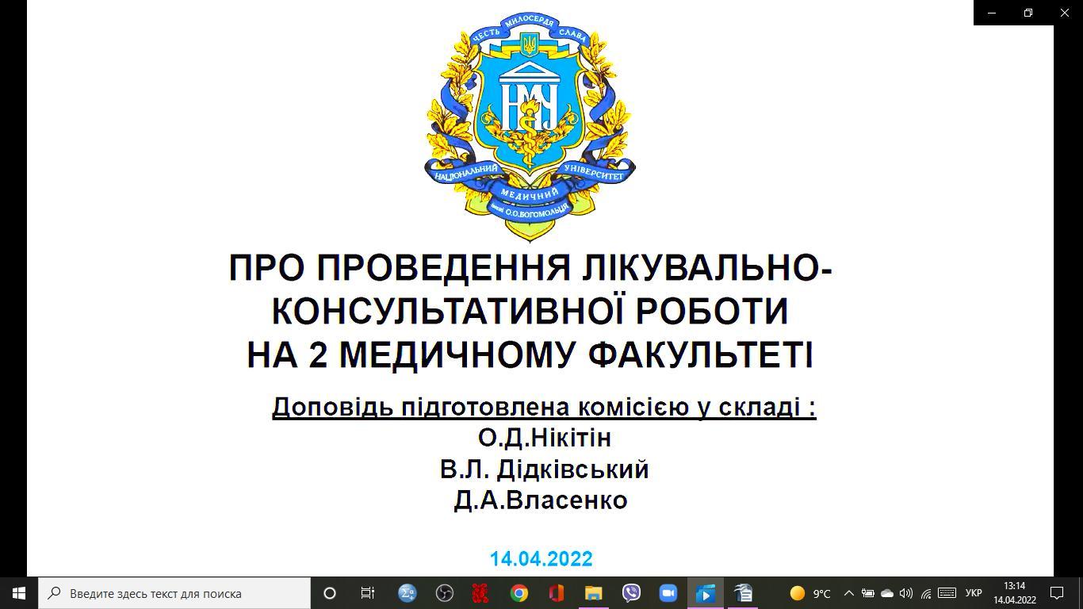Open the notification center

click(1057, 593)
